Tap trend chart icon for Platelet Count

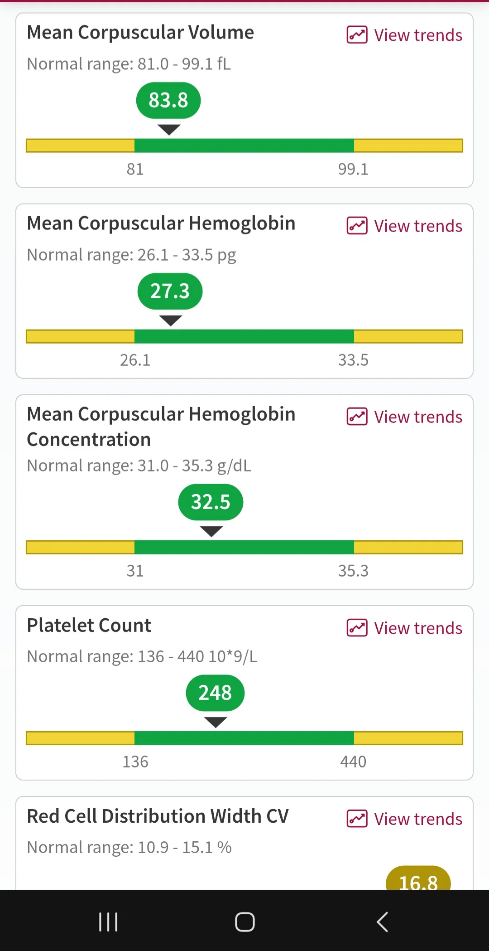click(x=357, y=628)
